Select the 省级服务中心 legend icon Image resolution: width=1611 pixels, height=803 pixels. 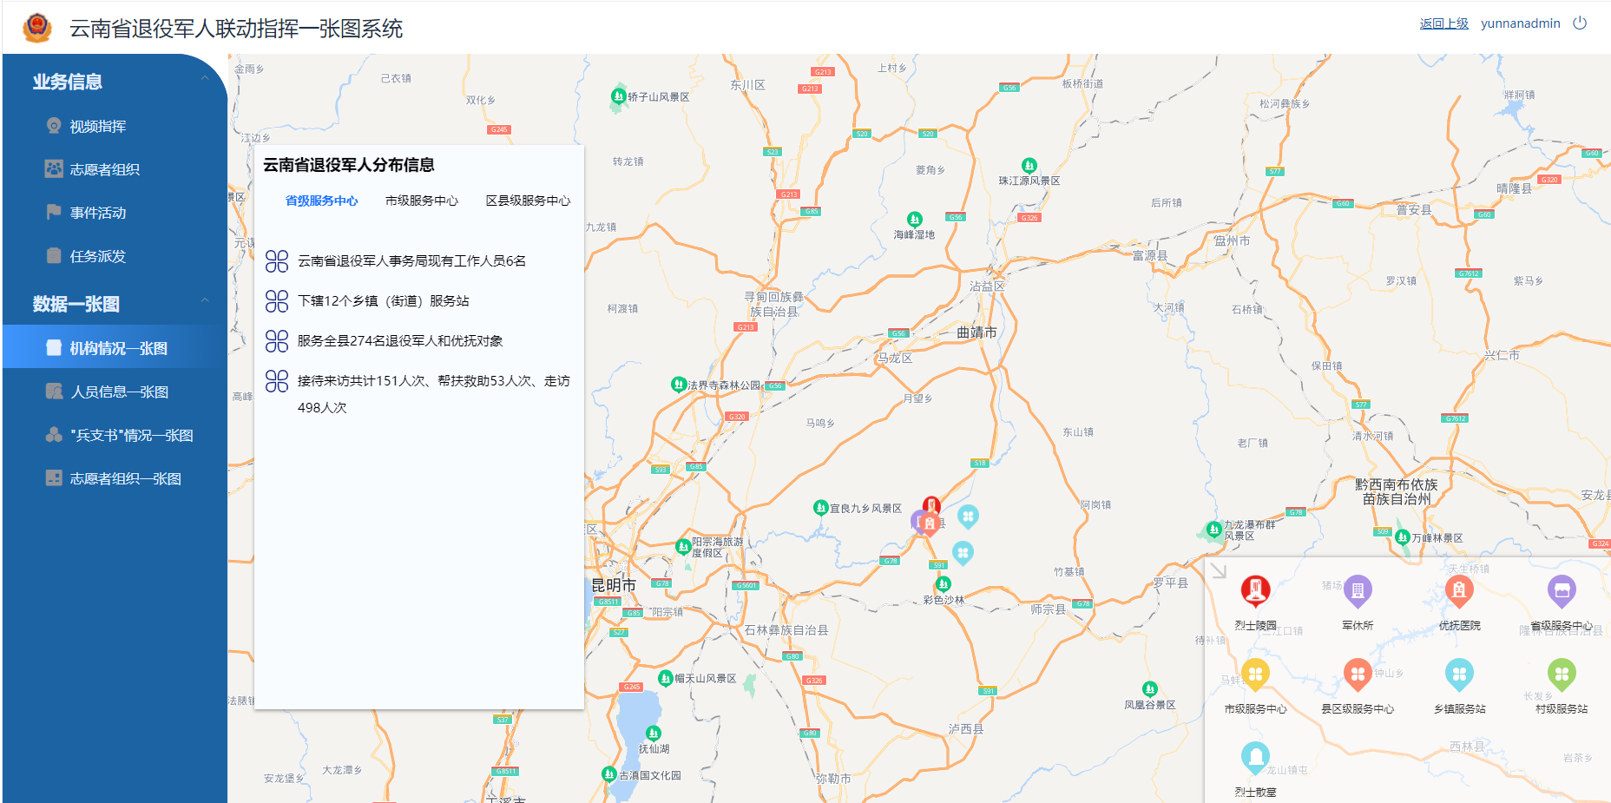pyautogui.click(x=1562, y=591)
